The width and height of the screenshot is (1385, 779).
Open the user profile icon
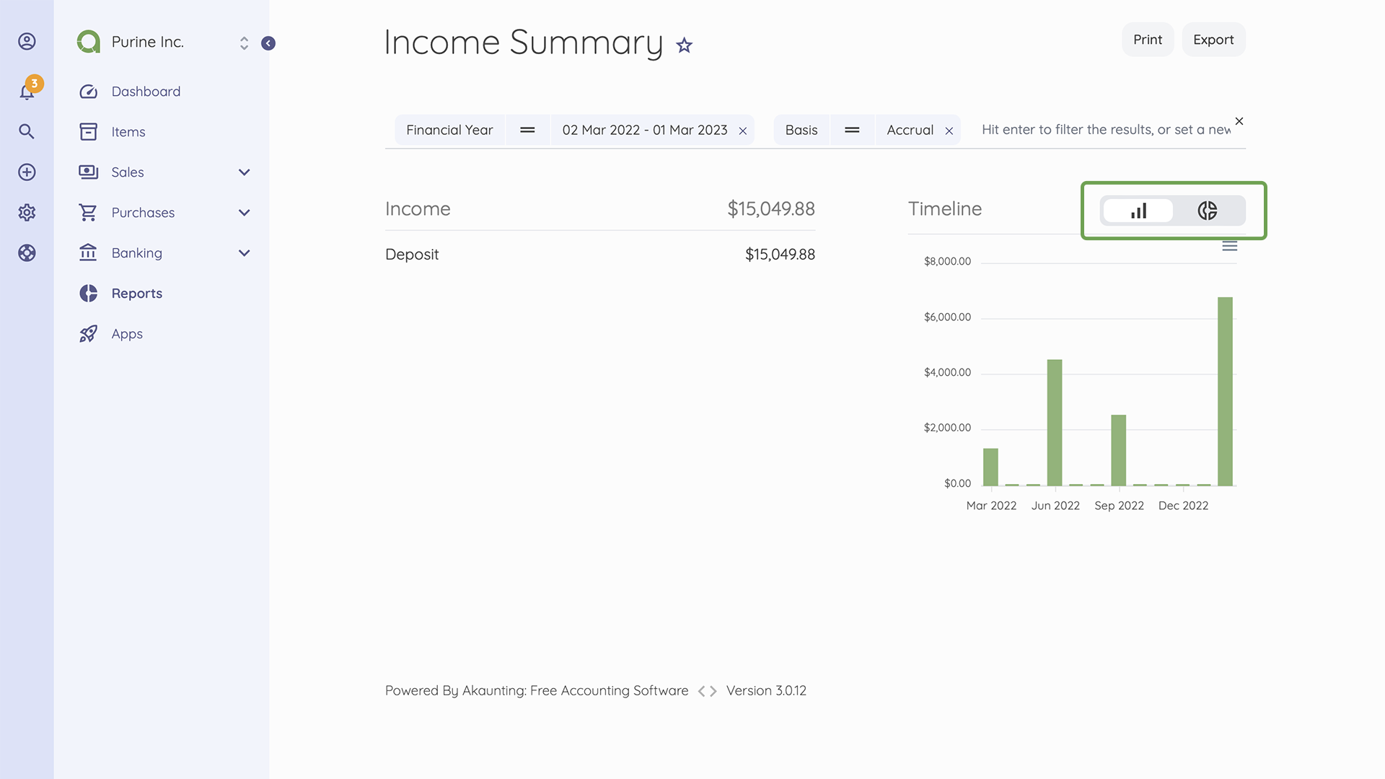27,41
